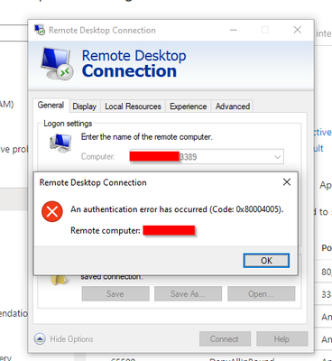Screen dimensions: 332x361
Task: Minimize the Remote Desktop Connection window
Action: point(234,30)
